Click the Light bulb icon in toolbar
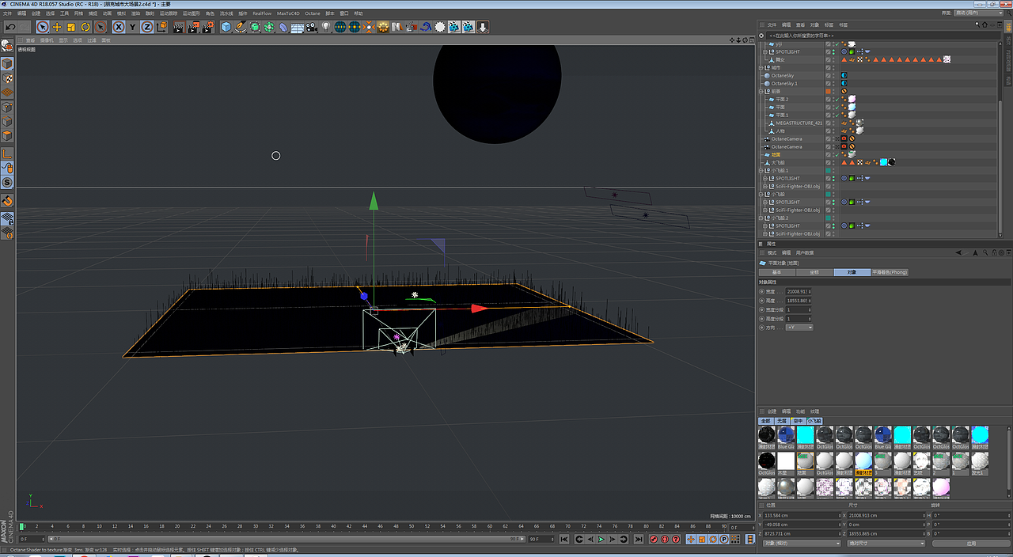Viewport: 1013px width, 557px height. (x=325, y=27)
